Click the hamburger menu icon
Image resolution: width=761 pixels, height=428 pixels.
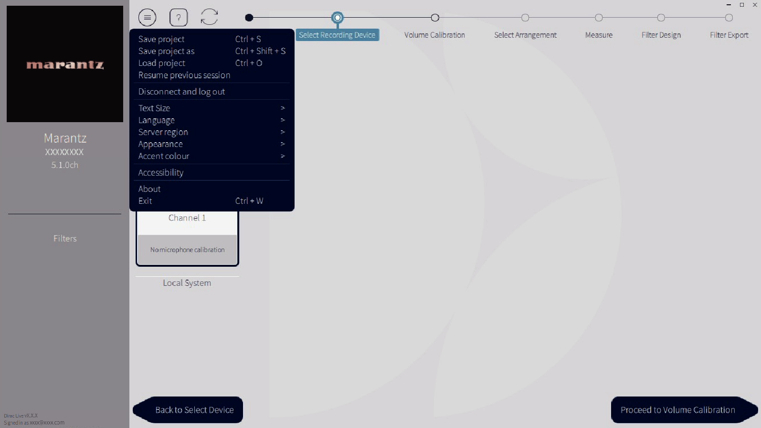click(x=147, y=18)
